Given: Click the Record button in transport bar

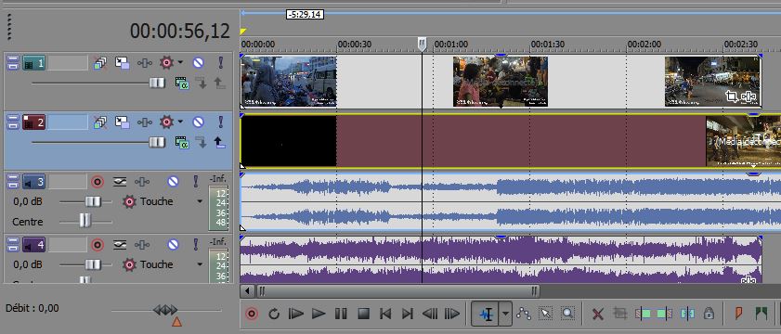Looking at the screenshot, I should click(x=252, y=314).
